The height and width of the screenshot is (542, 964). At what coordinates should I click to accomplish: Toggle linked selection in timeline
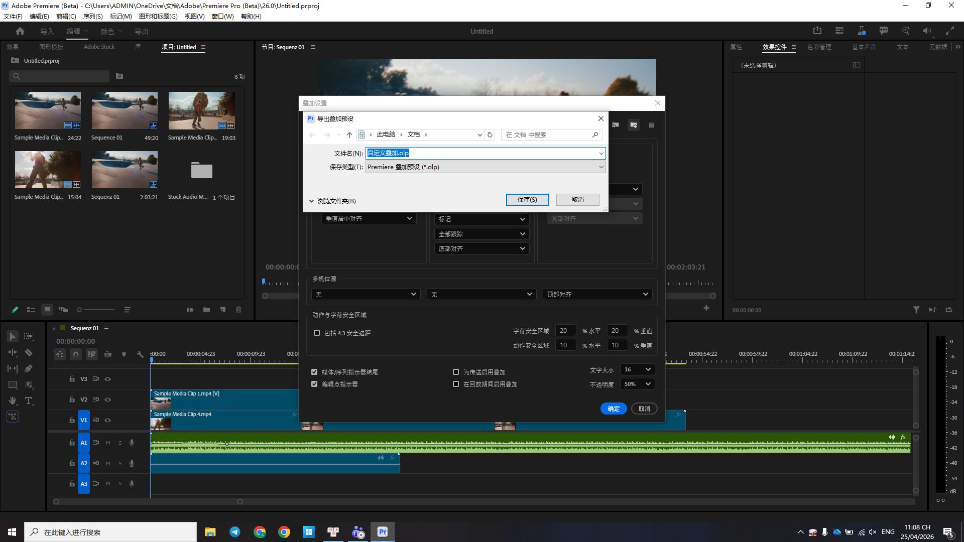tap(92, 354)
